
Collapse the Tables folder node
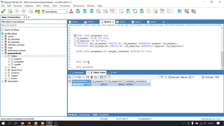click(x=6, y=56)
